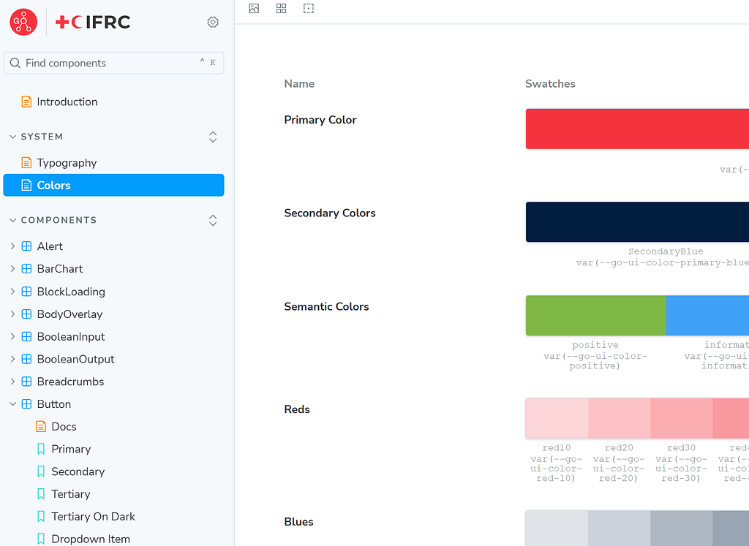Expand the BooleanOutput tree chevron
This screenshot has height=546, width=749.
pyautogui.click(x=13, y=359)
